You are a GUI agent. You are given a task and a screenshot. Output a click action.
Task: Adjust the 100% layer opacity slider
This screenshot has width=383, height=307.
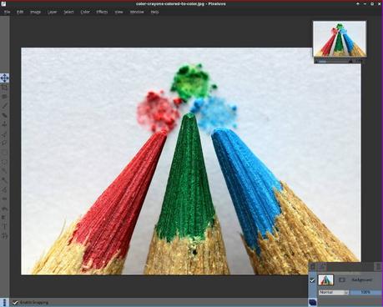tap(365, 292)
